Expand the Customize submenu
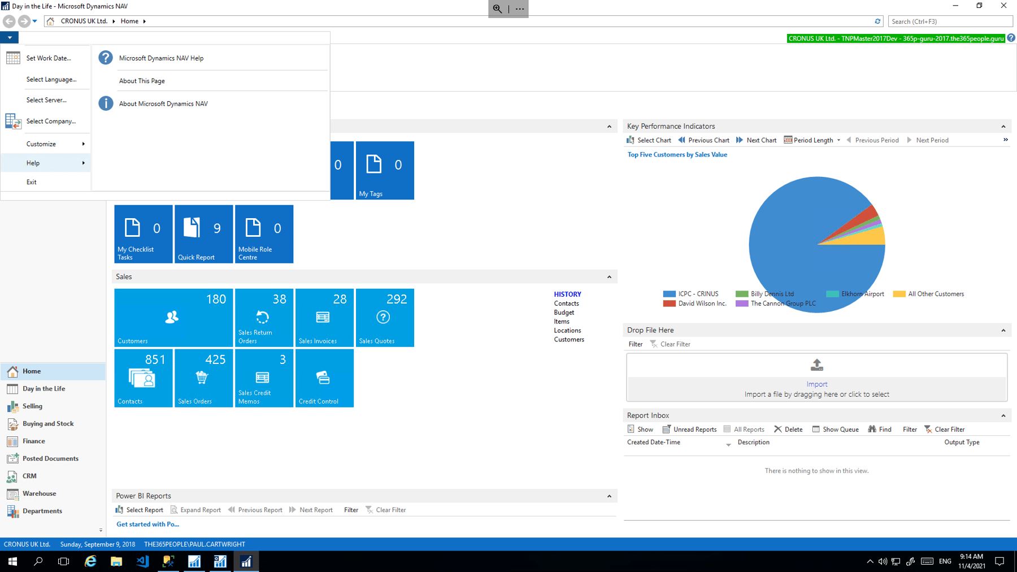Image resolution: width=1017 pixels, height=572 pixels. (42, 144)
